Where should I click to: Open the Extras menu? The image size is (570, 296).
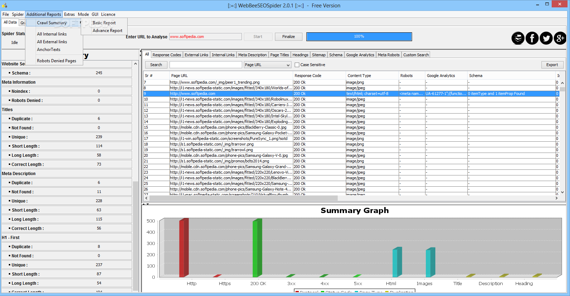coord(69,14)
